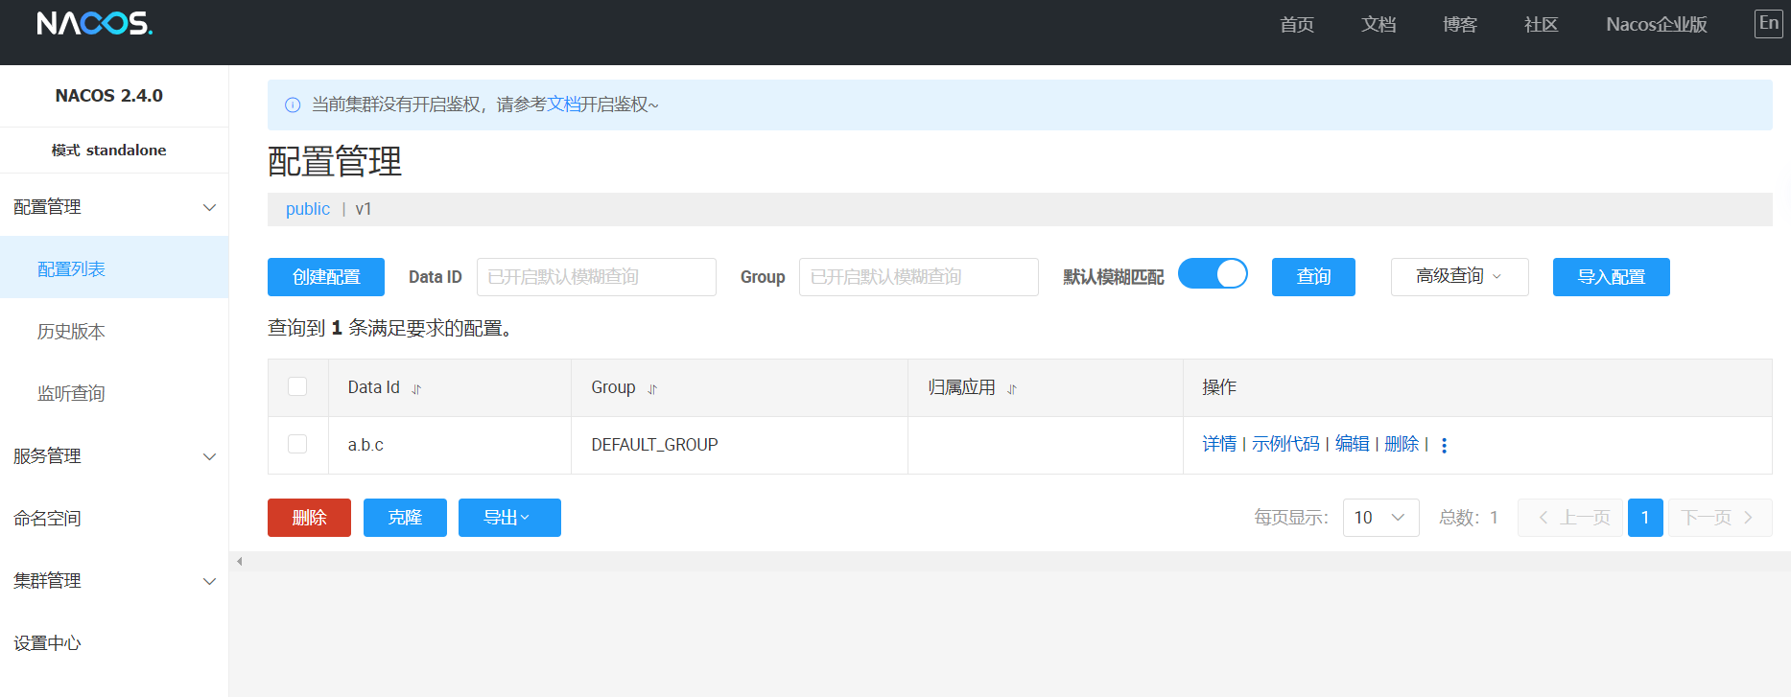Open 社区 in top navigation
Image resolution: width=1791 pixels, height=697 pixels.
coord(1542,25)
